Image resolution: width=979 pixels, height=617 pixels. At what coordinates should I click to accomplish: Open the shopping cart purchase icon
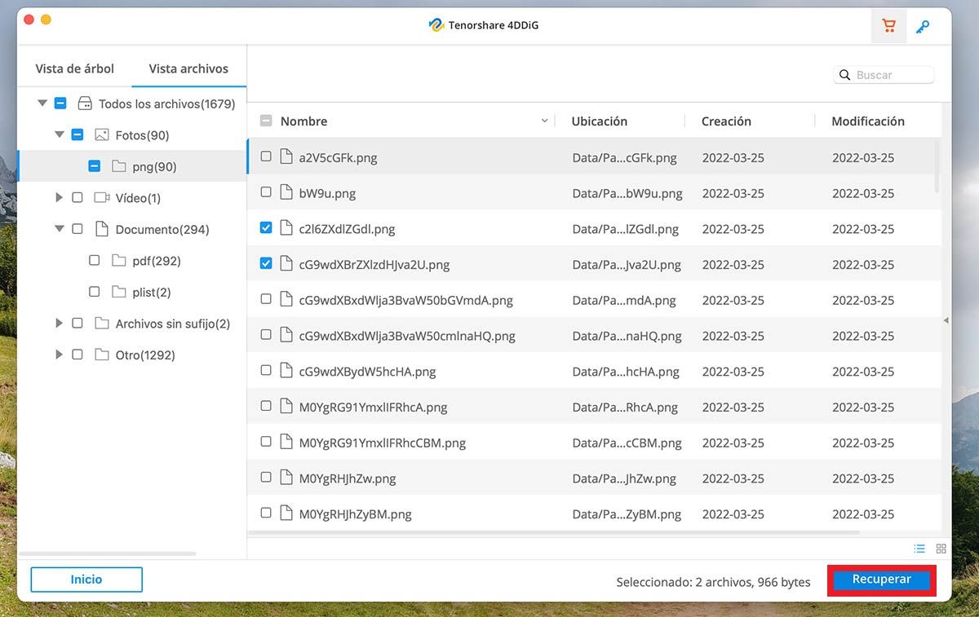888,26
